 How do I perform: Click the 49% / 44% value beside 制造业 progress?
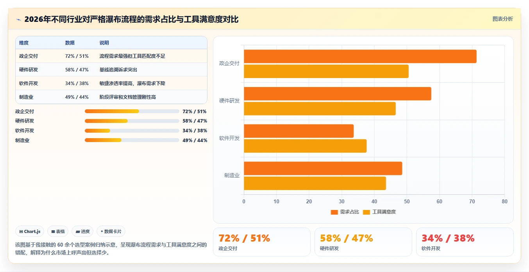click(195, 140)
